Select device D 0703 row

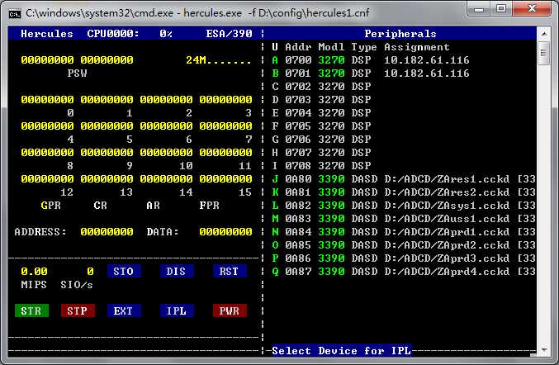(x=321, y=99)
